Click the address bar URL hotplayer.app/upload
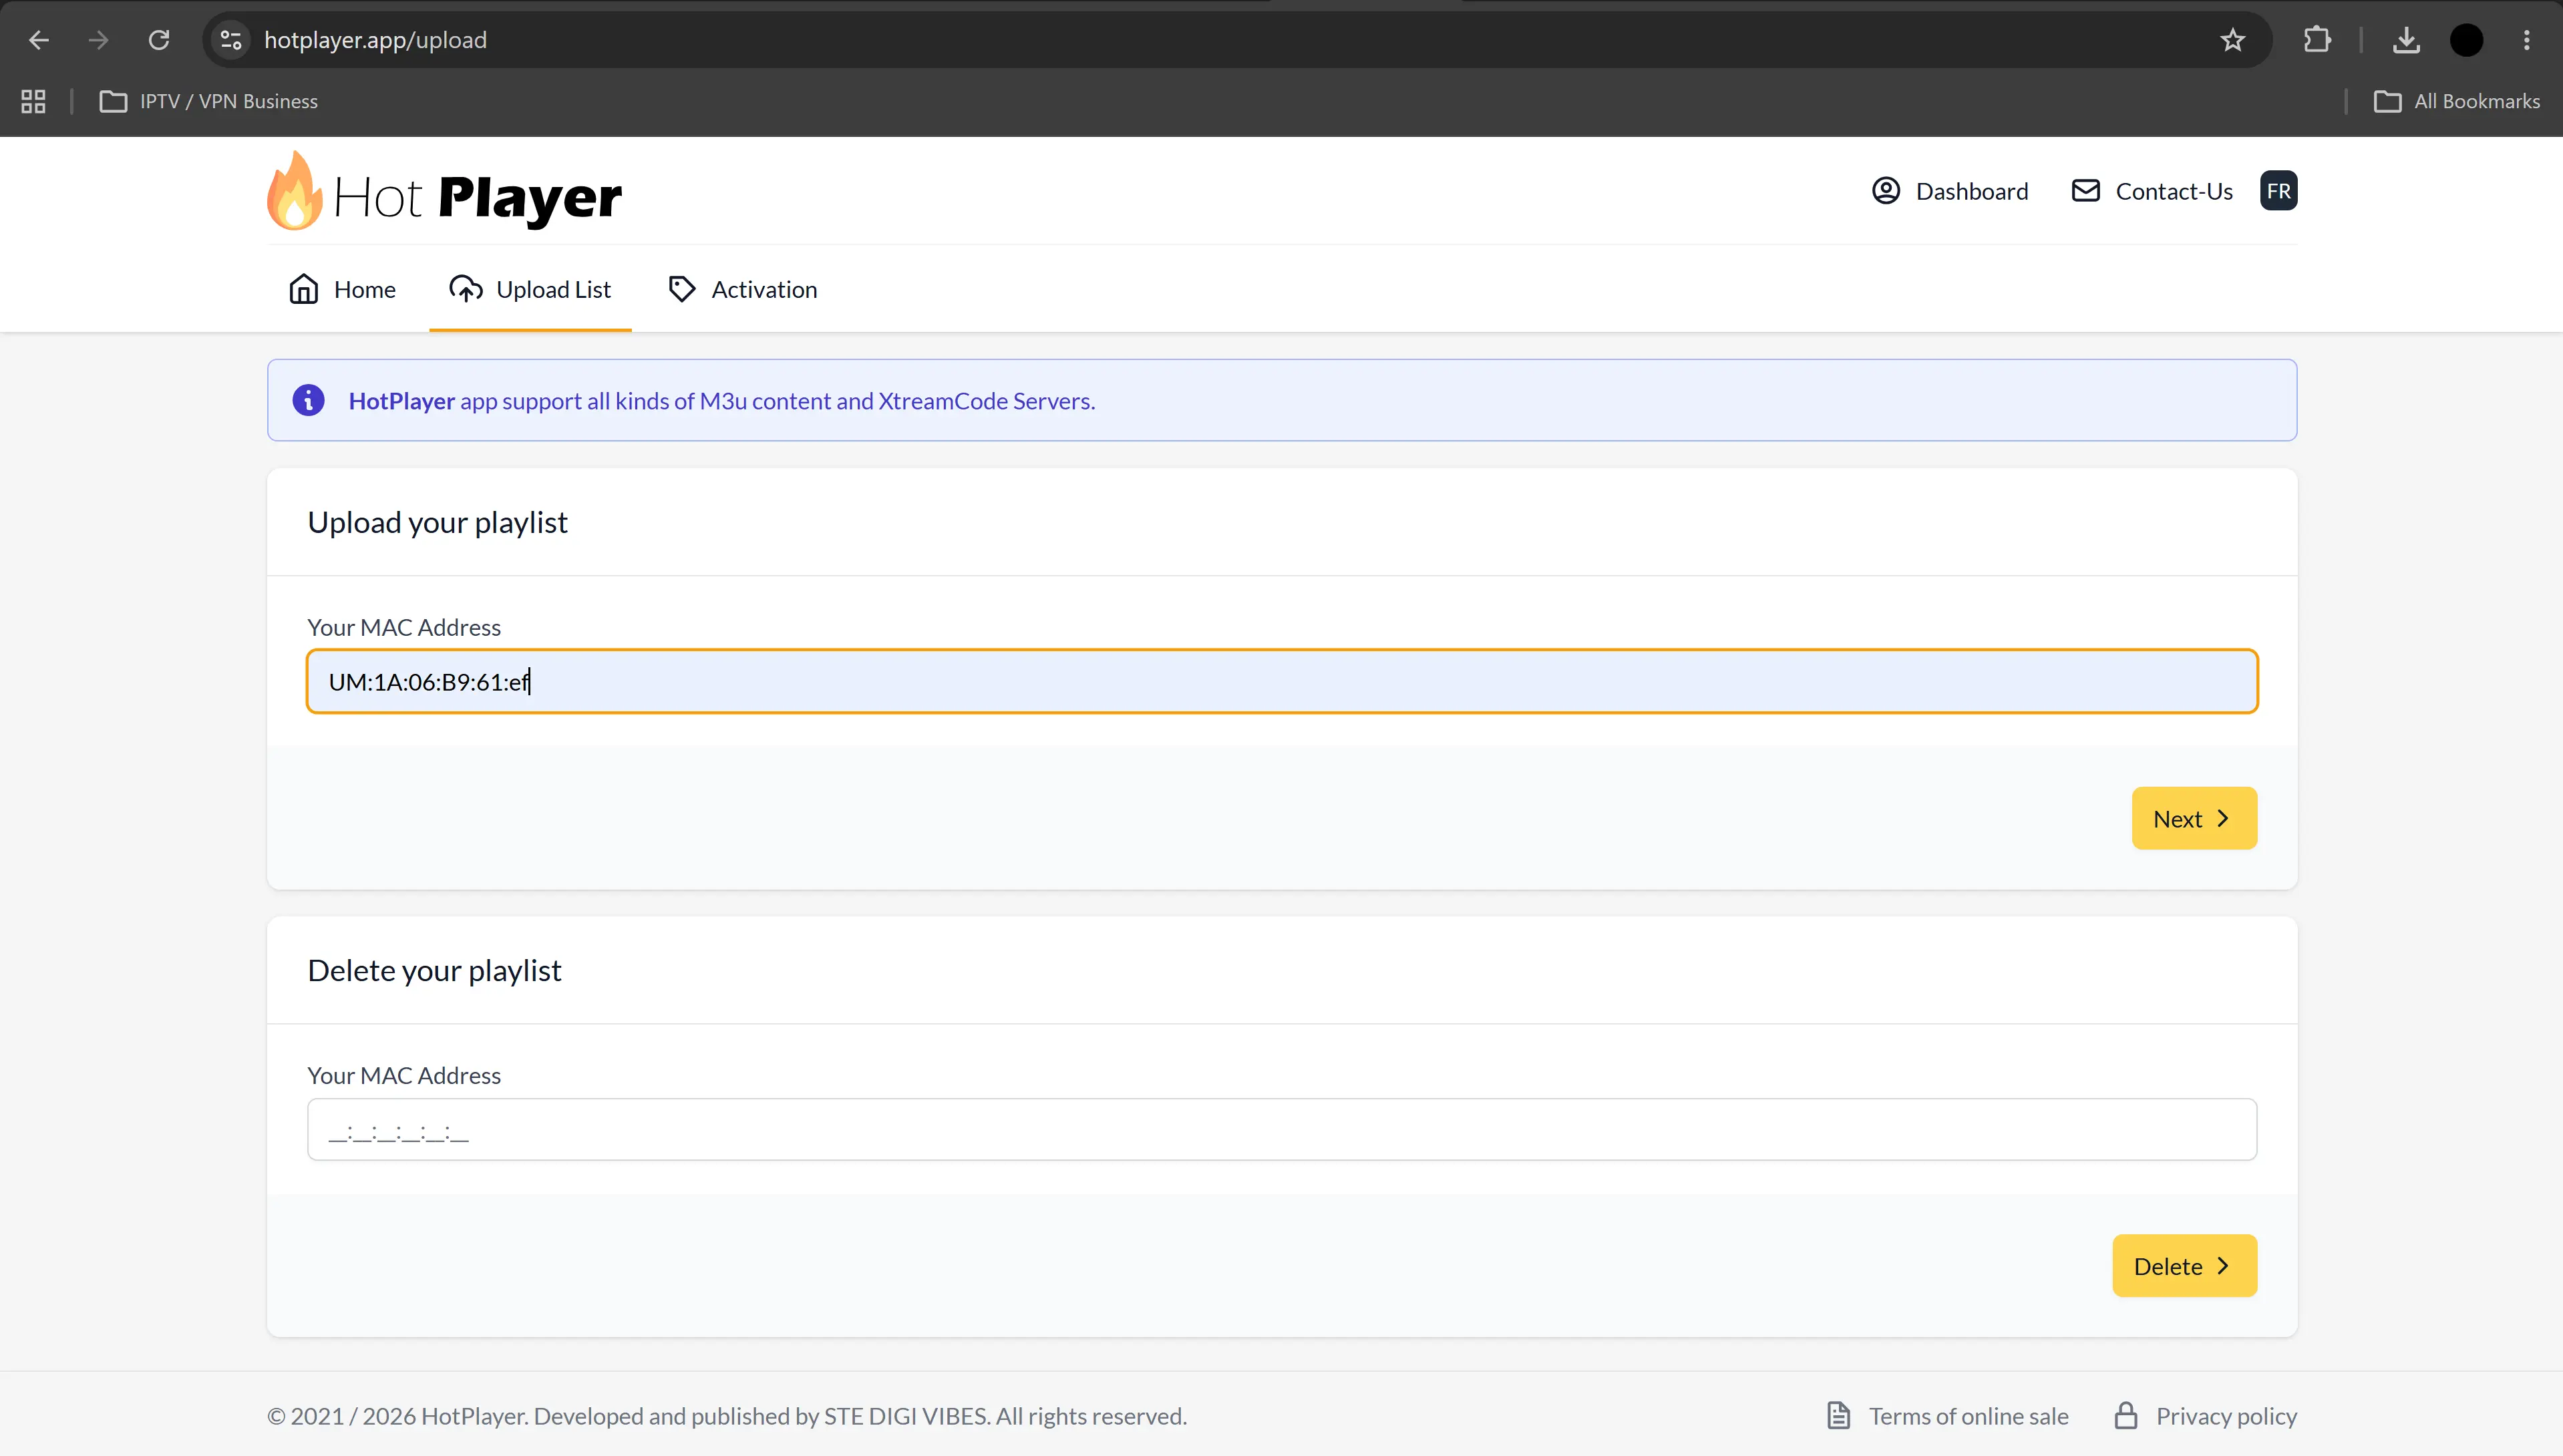Viewport: 2563px width, 1456px height. [x=375, y=40]
